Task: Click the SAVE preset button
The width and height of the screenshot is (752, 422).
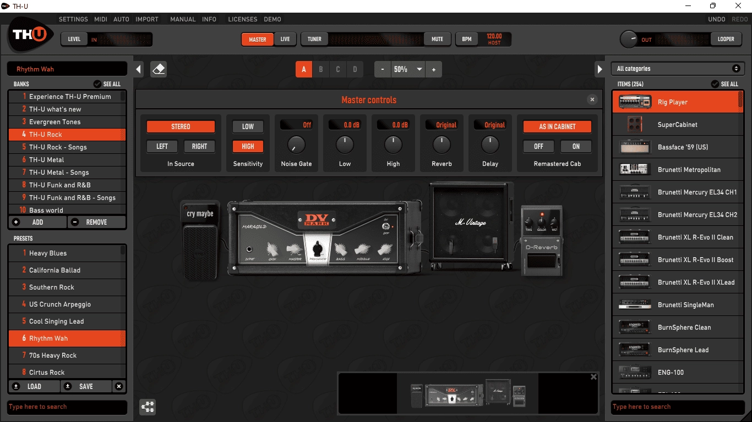Action: (x=86, y=386)
